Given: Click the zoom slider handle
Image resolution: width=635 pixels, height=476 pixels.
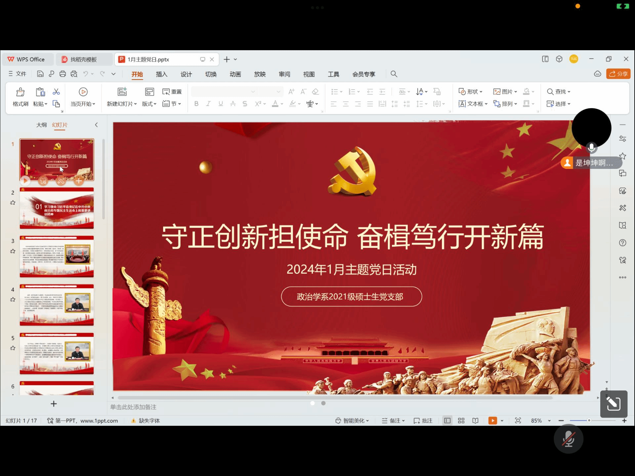Looking at the screenshot, I should (589, 420).
